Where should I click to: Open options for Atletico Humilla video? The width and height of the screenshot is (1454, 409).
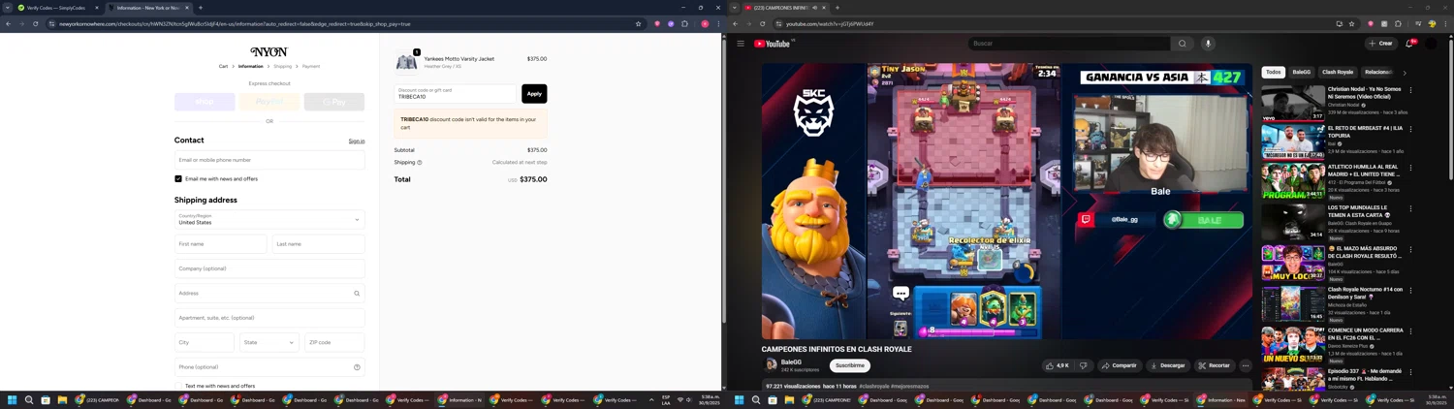coord(1410,168)
